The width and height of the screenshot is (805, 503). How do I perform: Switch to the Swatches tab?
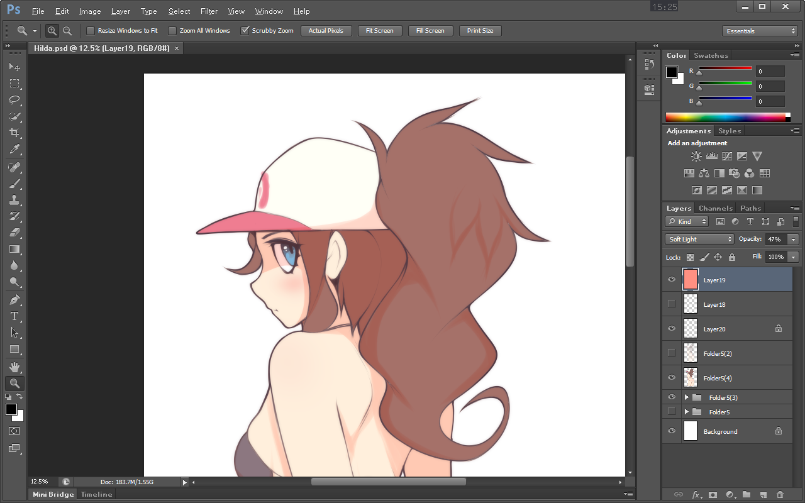711,55
